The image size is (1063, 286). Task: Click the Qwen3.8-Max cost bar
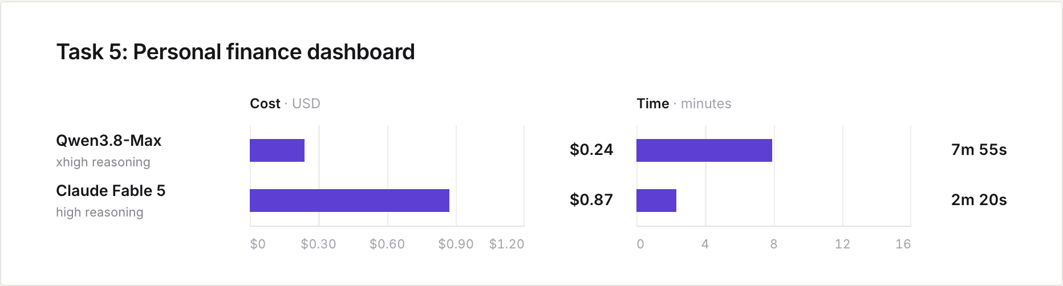coord(277,150)
